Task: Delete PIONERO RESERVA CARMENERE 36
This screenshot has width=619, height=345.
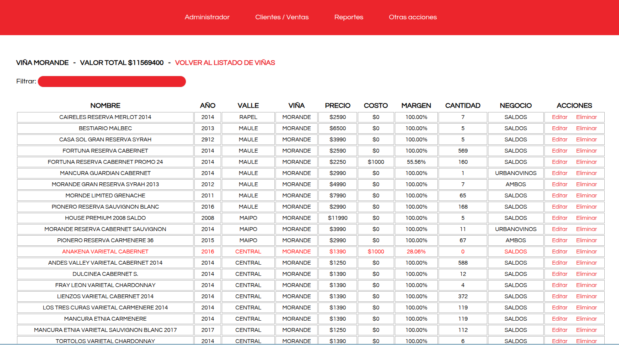Action: [587, 240]
